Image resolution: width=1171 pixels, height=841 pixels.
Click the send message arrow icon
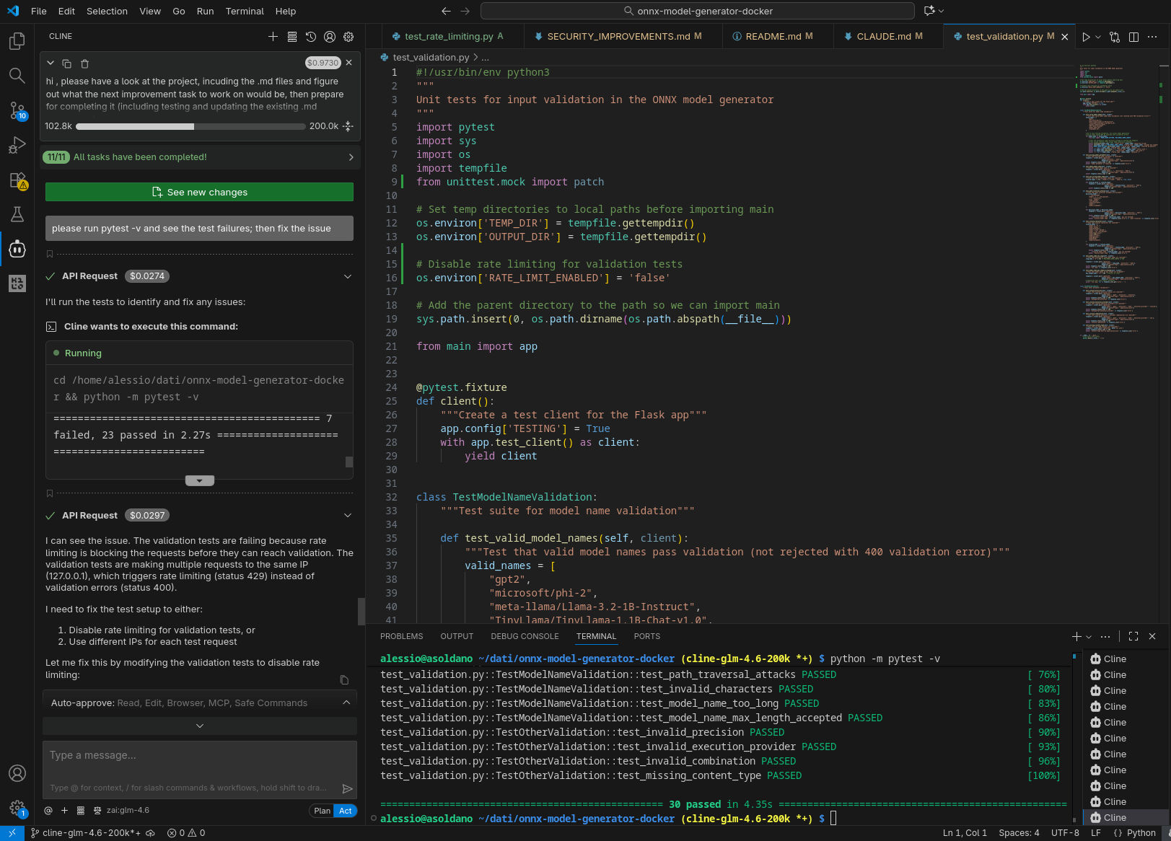coord(347,788)
